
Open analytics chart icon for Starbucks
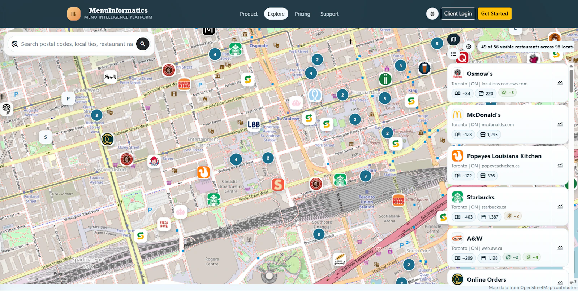pos(560,207)
